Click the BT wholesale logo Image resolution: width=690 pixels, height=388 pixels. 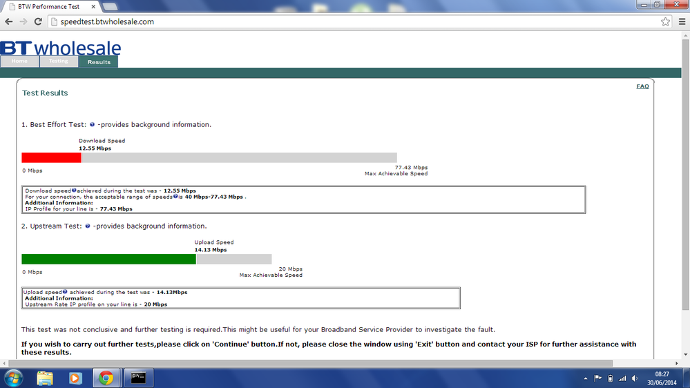[x=61, y=48]
